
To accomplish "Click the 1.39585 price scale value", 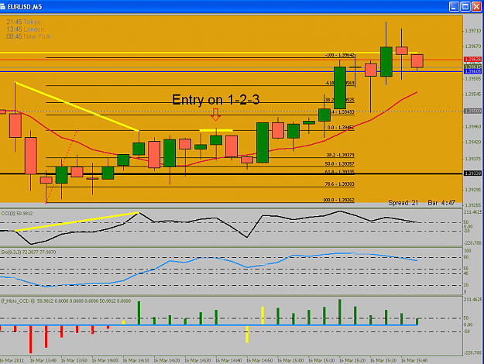I will pyautogui.click(x=473, y=79).
